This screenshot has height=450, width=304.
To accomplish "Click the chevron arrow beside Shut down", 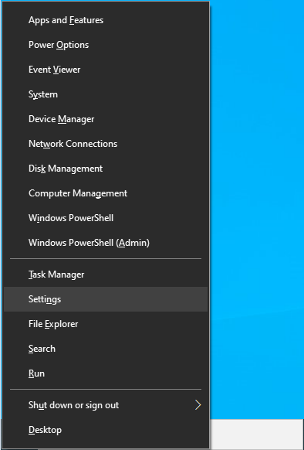I will click(x=198, y=405).
